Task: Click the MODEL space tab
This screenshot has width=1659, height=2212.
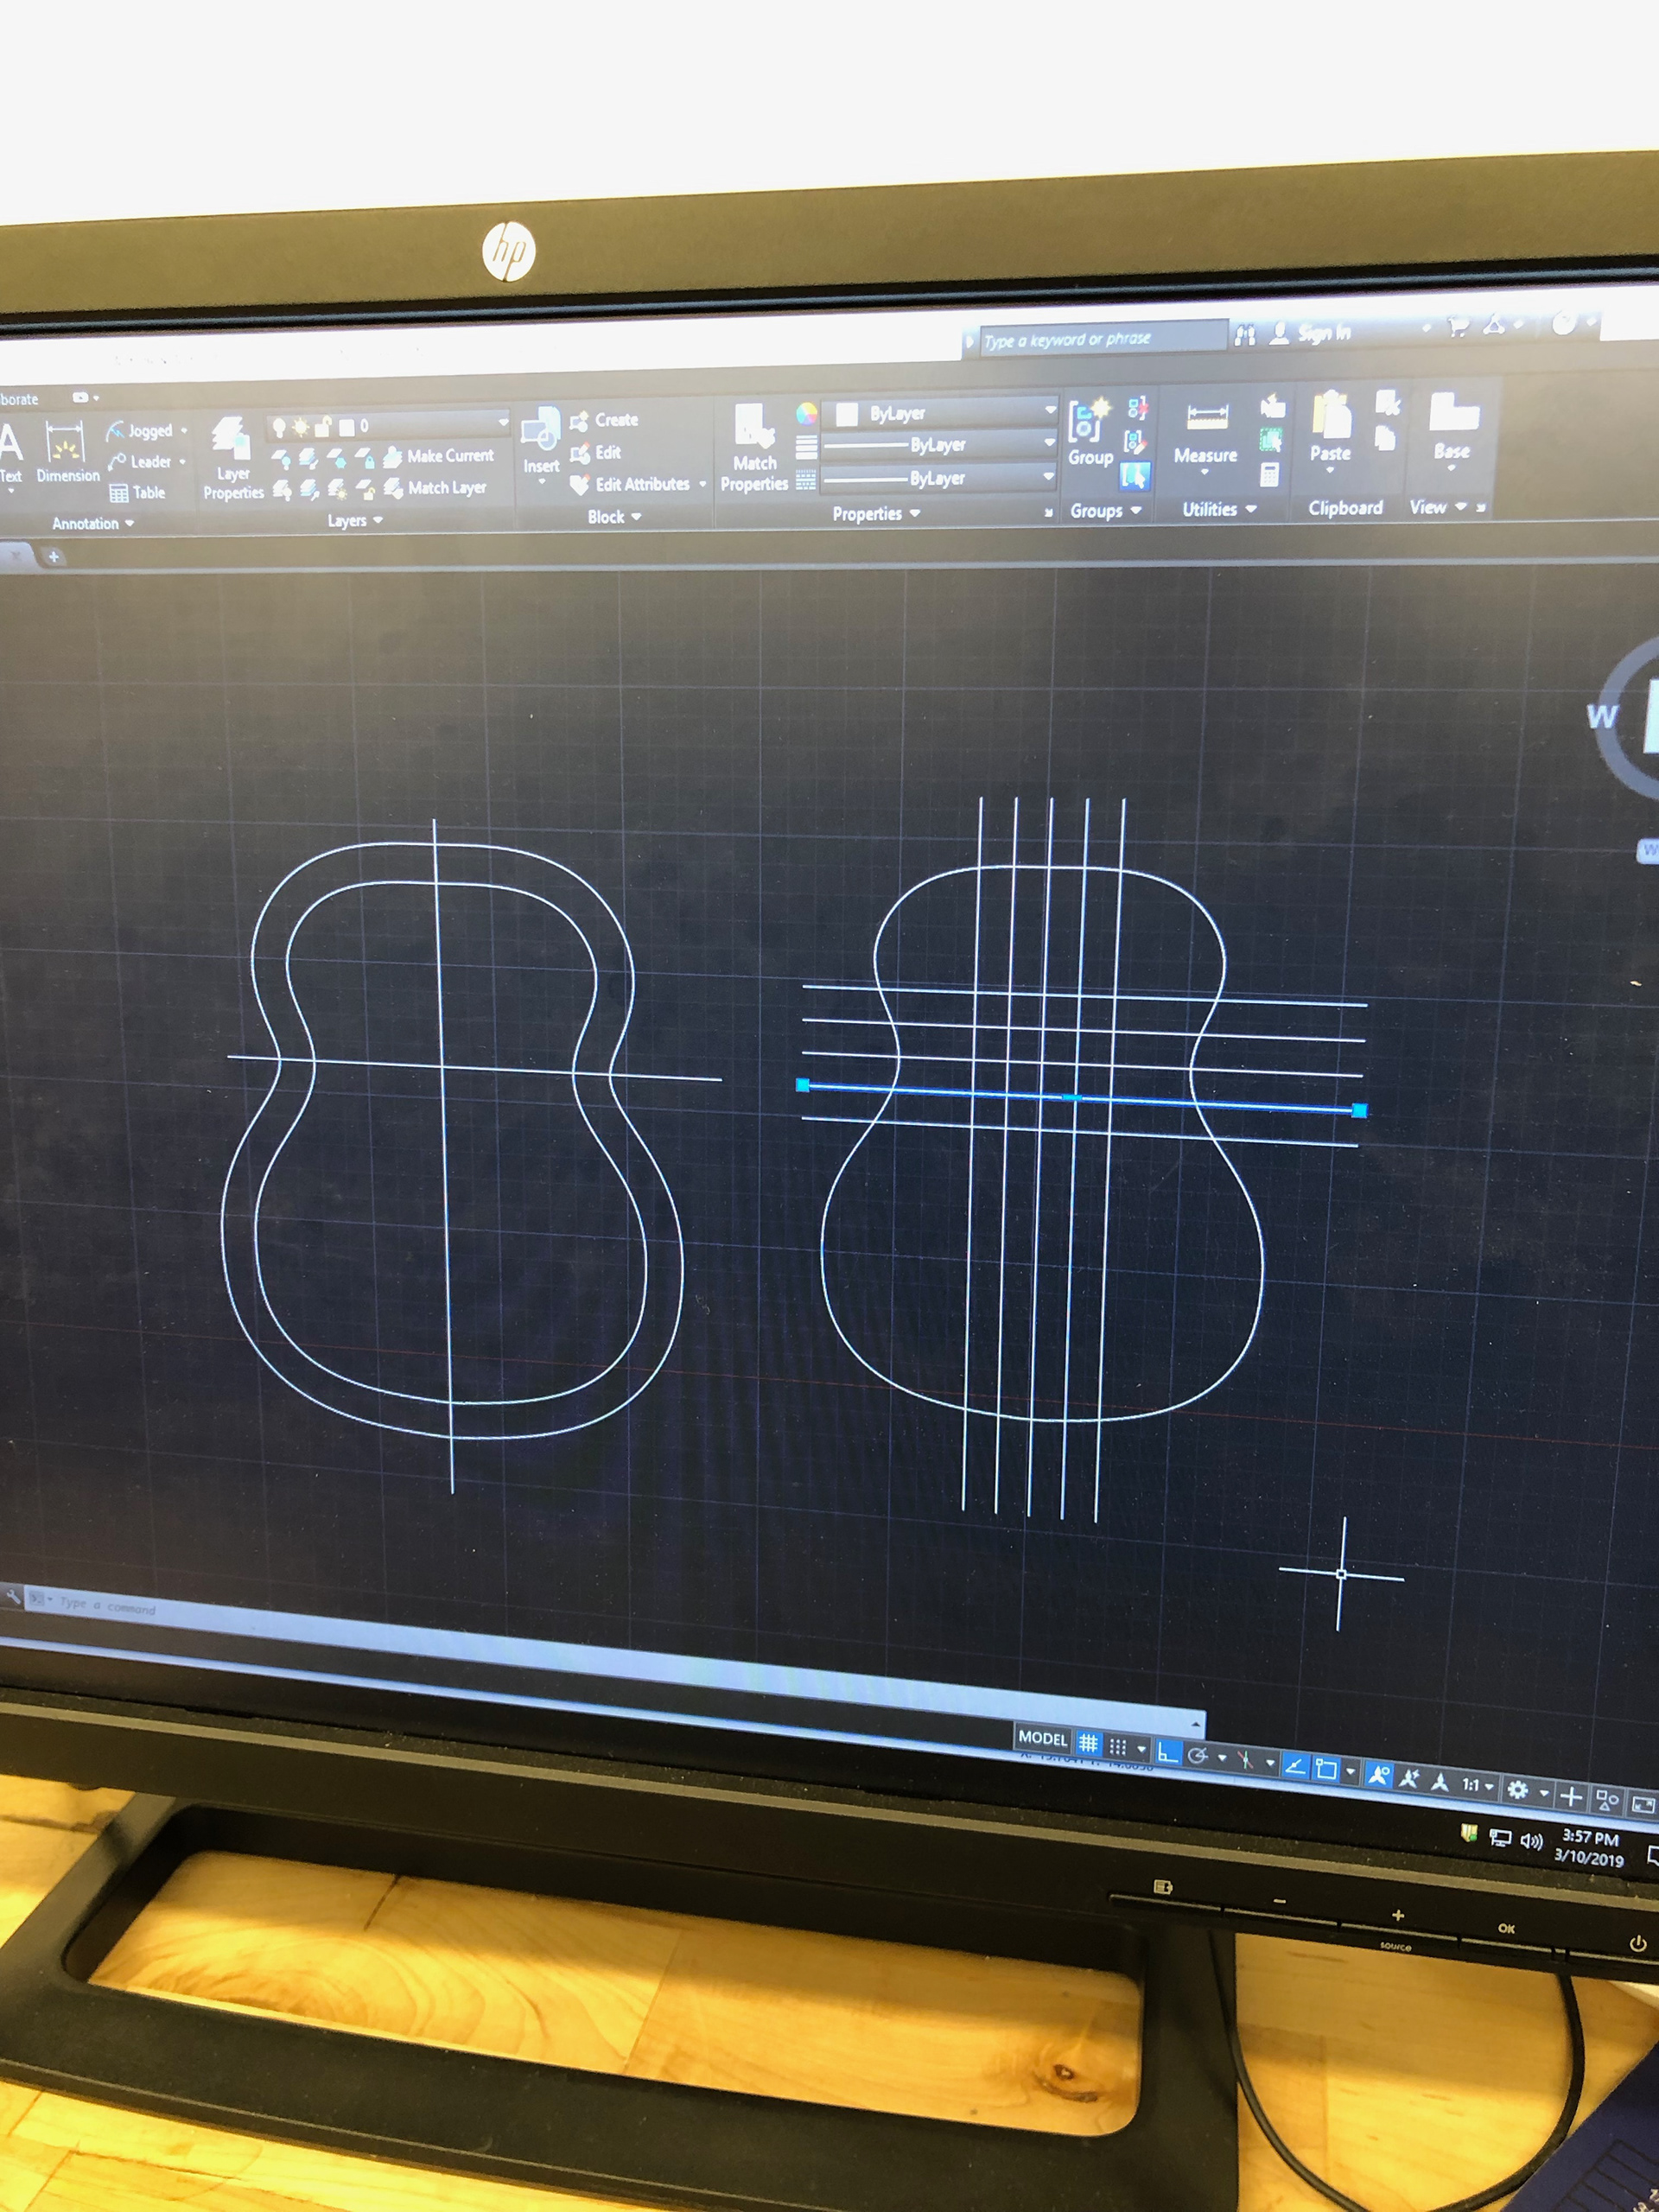Action: coord(1042,1738)
